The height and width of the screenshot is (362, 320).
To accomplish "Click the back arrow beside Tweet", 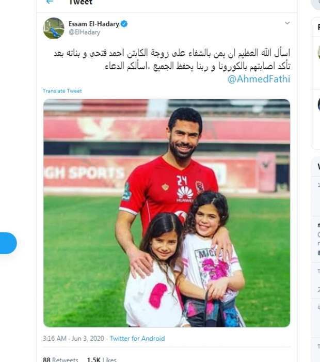I will [x=50, y=2].
